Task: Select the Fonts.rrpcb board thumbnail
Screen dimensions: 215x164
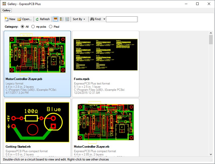Action: [105, 55]
